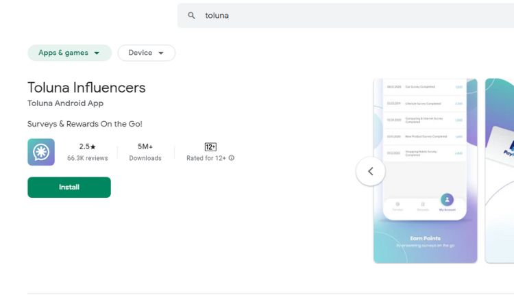This screenshot has width=514, height=308.
Task: Click the 12+ content rating badge
Action: (210, 146)
